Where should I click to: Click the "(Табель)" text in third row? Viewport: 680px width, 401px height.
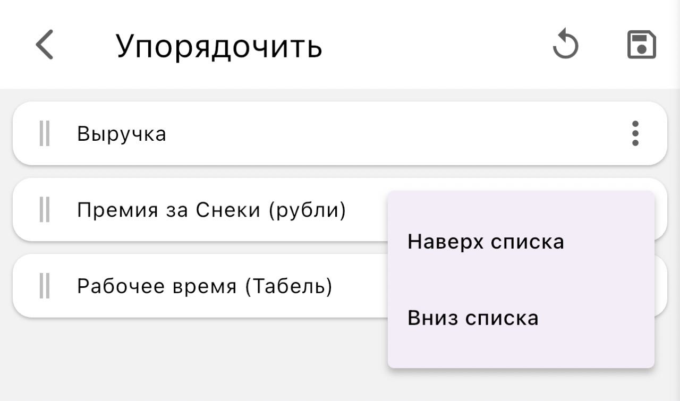coord(289,286)
